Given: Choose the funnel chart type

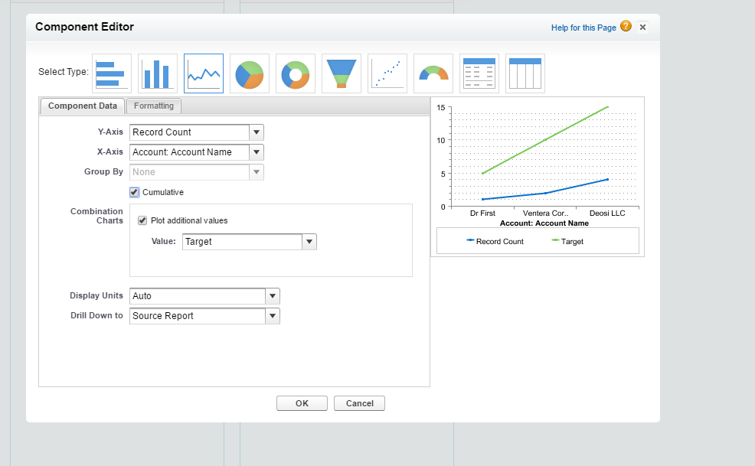Looking at the screenshot, I should [342, 73].
